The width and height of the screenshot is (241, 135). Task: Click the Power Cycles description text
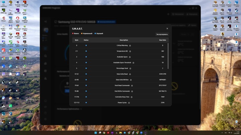pyautogui.click(x=122, y=103)
